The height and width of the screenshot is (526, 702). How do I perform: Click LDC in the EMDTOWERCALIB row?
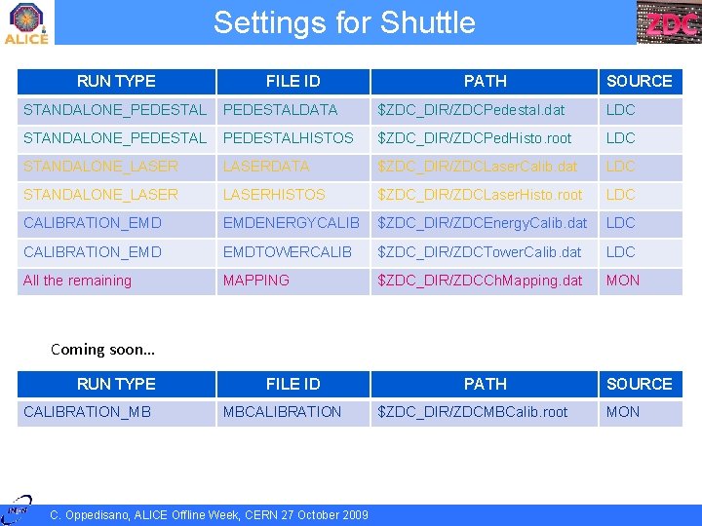(x=620, y=252)
